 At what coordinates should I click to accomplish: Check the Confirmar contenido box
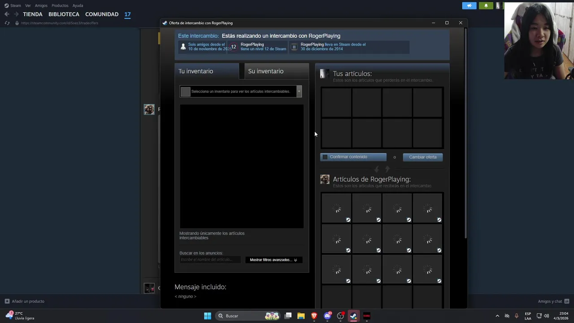click(325, 157)
